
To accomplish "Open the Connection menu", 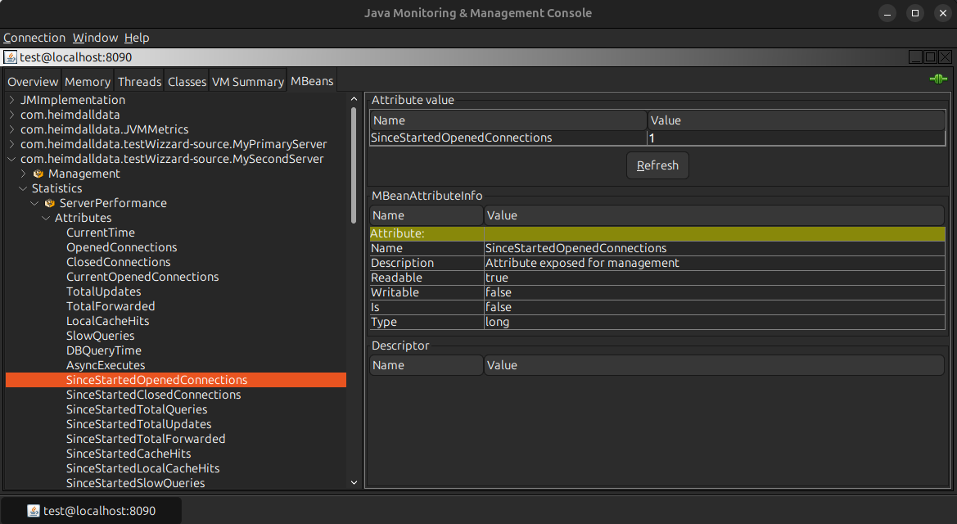I will 34,38.
